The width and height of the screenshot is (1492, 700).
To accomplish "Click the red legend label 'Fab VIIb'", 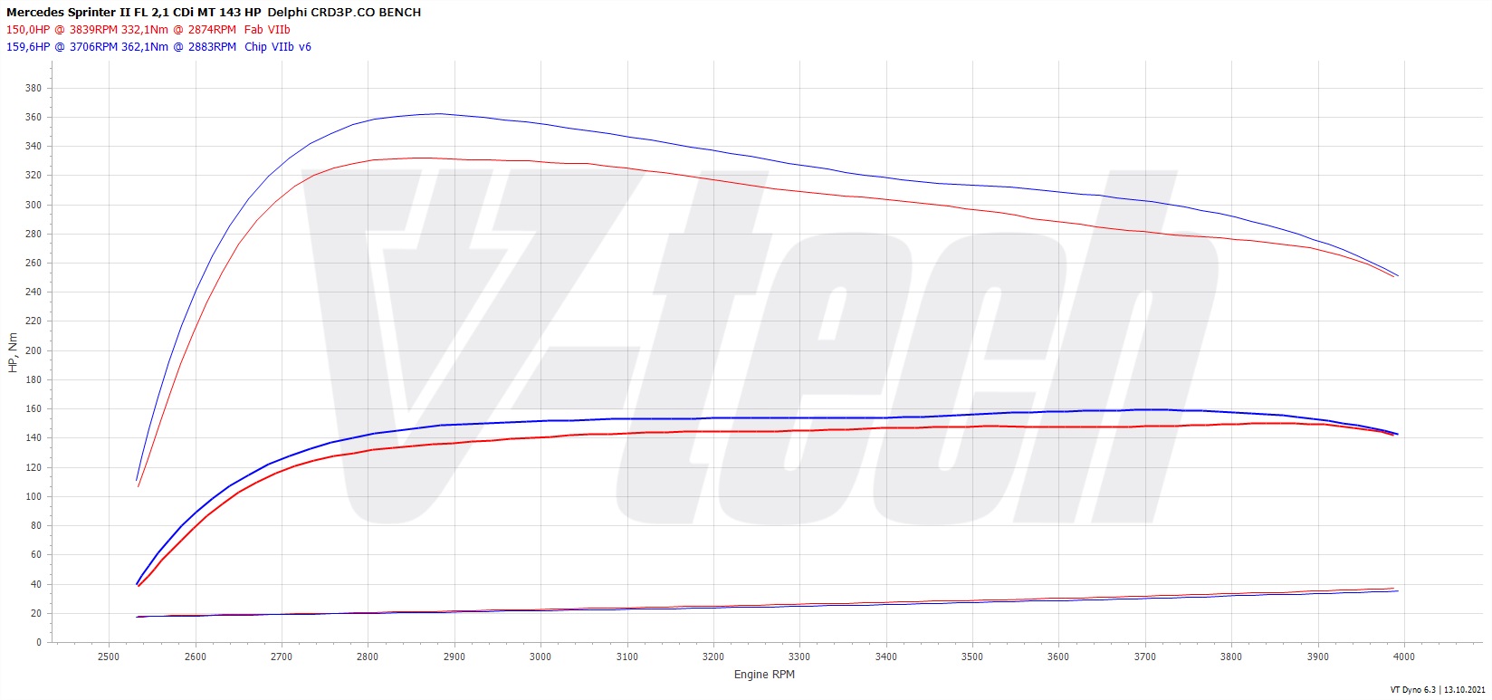I will tap(267, 30).
